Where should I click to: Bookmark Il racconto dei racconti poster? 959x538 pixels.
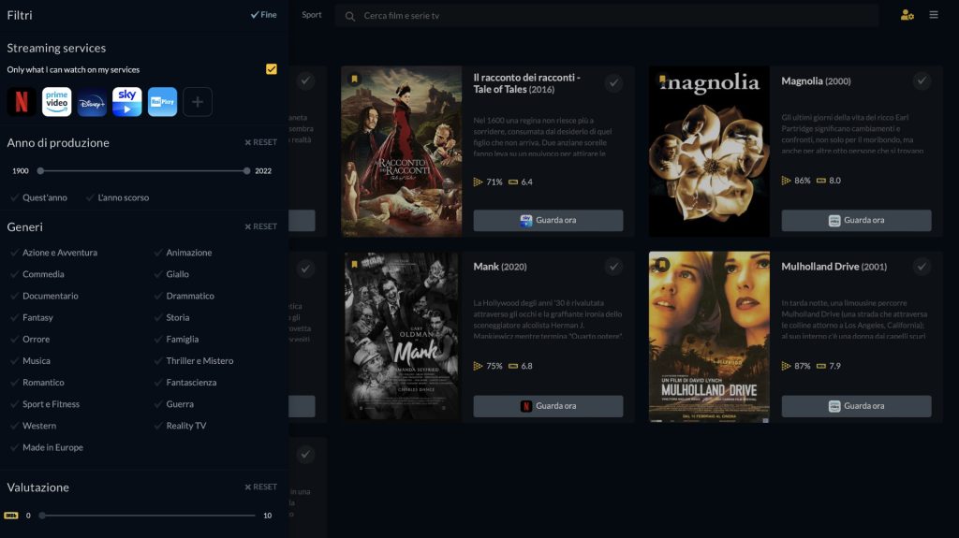coord(354,79)
